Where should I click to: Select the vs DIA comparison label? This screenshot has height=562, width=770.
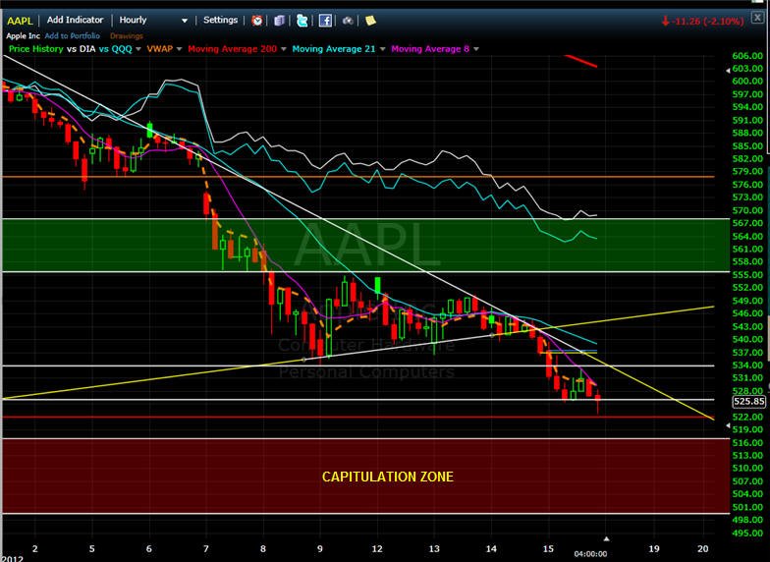pyautogui.click(x=81, y=49)
